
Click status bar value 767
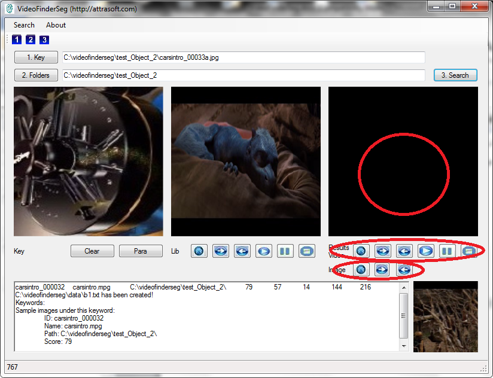[13, 367]
